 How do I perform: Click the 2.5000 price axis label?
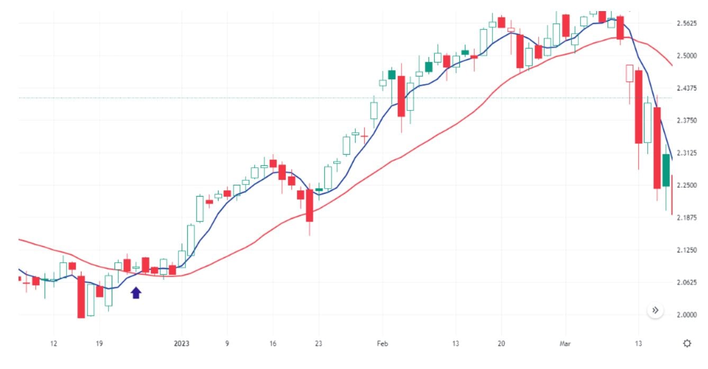tap(687, 56)
